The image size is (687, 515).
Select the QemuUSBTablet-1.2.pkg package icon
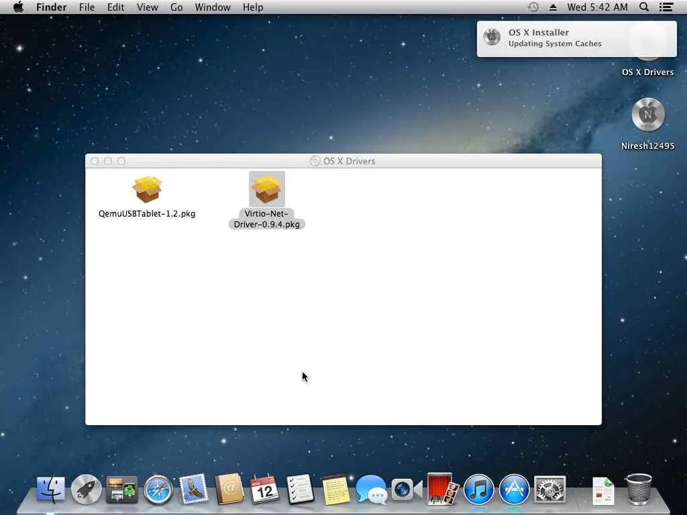point(147,189)
